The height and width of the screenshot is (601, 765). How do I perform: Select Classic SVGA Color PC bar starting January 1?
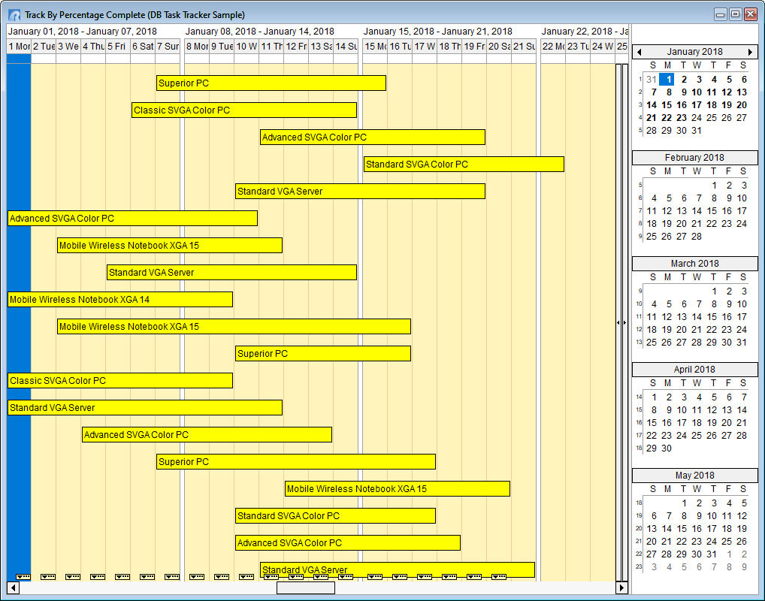pos(120,380)
